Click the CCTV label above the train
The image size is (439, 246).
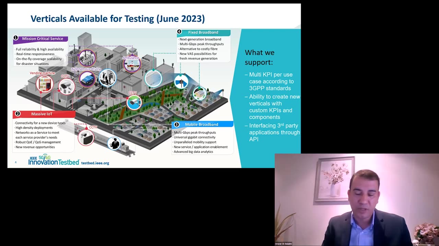(93, 127)
